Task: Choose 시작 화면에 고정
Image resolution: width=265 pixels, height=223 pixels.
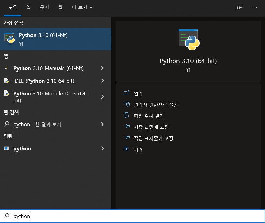Action: point(151,127)
